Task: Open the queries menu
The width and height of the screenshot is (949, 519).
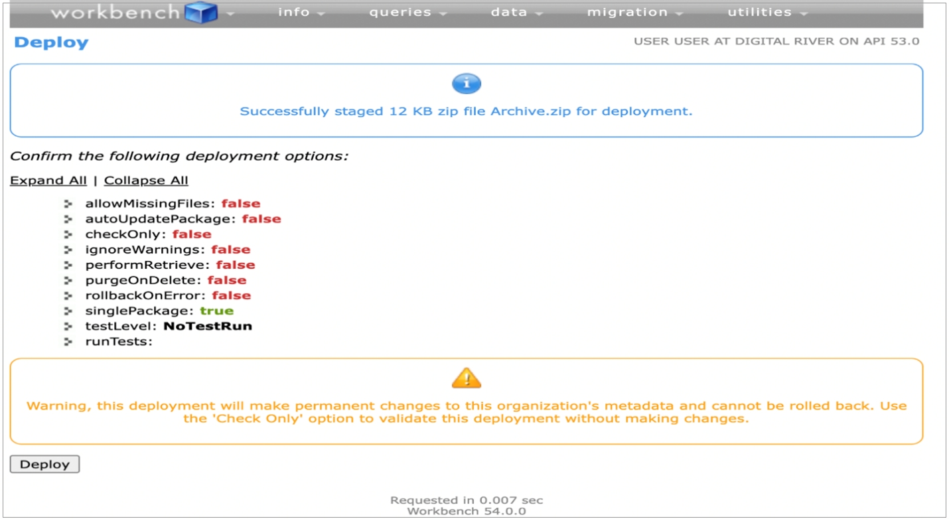Action: (406, 12)
